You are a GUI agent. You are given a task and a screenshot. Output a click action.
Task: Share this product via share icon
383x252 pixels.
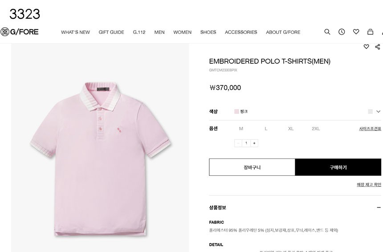pos(378,47)
